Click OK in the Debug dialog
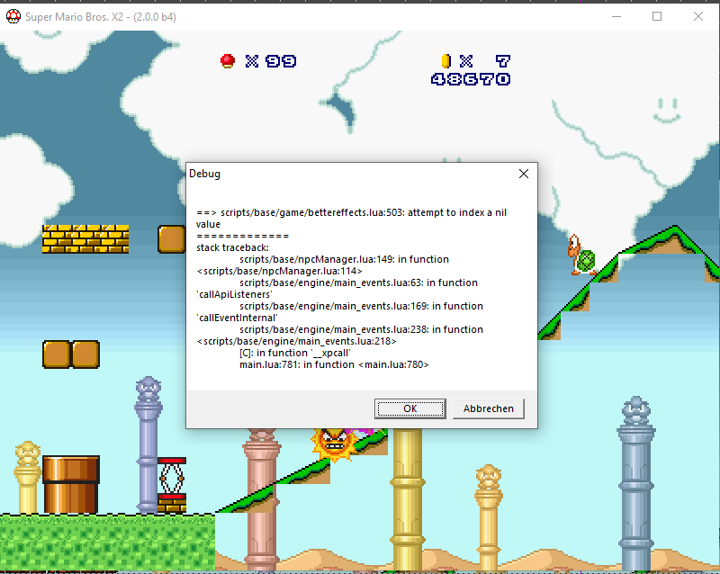720x574 pixels. click(x=410, y=408)
